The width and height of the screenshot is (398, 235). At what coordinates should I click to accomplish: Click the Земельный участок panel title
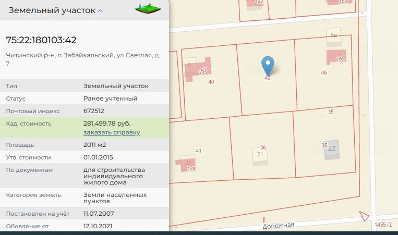tap(52, 10)
